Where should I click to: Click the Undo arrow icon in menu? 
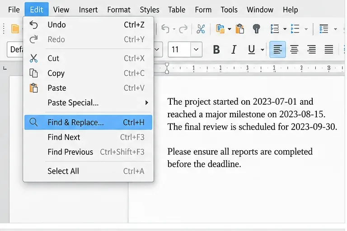(x=33, y=25)
